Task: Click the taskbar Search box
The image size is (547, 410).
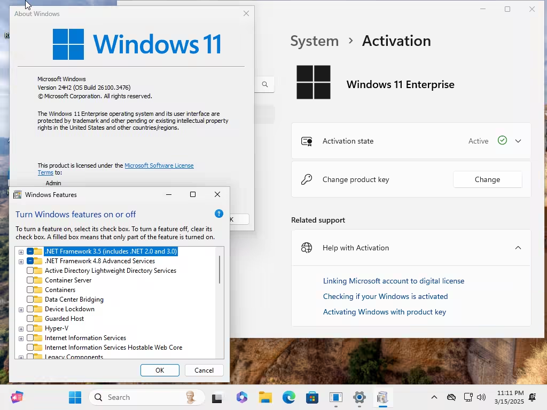Action: [146, 397]
